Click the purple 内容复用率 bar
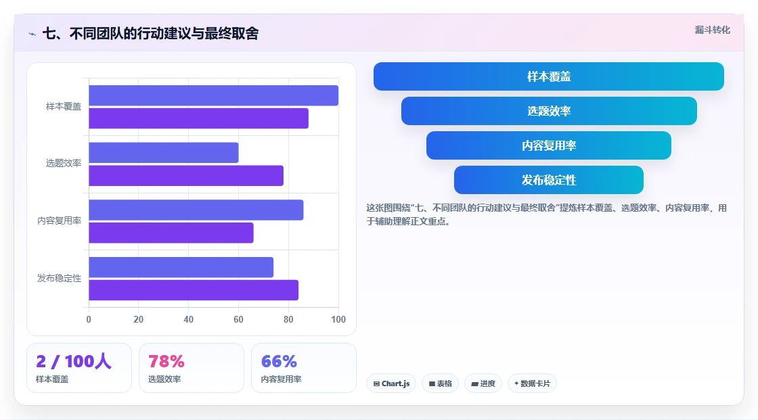 coord(171,233)
